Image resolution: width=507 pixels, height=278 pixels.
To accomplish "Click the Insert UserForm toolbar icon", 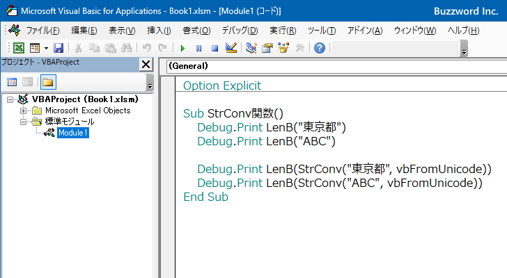I will (x=35, y=48).
